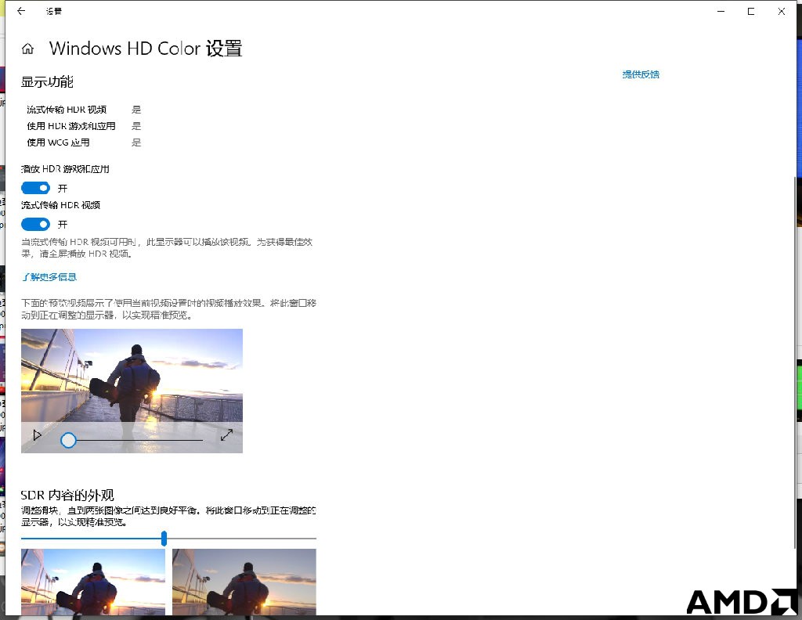This screenshot has height=620, width=802.
Task: Play the HDR preview video
Action: (x=37, y=435)
